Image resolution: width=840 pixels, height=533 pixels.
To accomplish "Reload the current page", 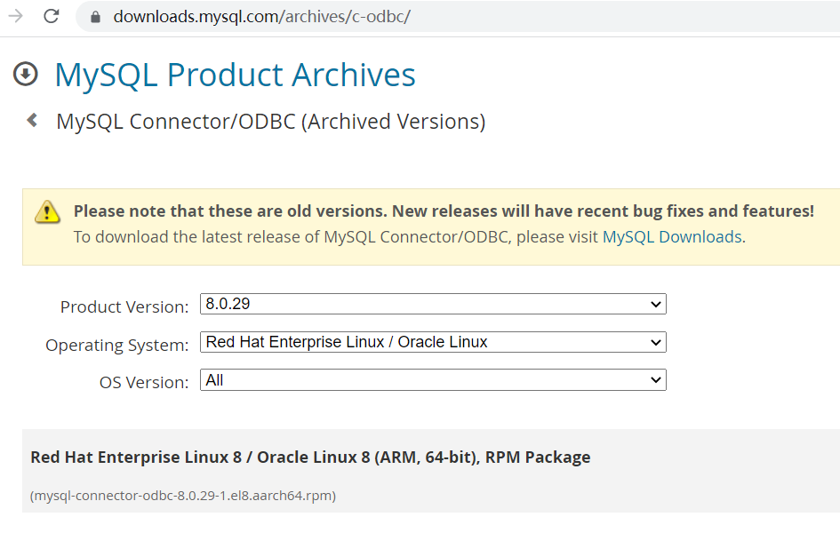I will pyautogui.click(x=52, y=16).
